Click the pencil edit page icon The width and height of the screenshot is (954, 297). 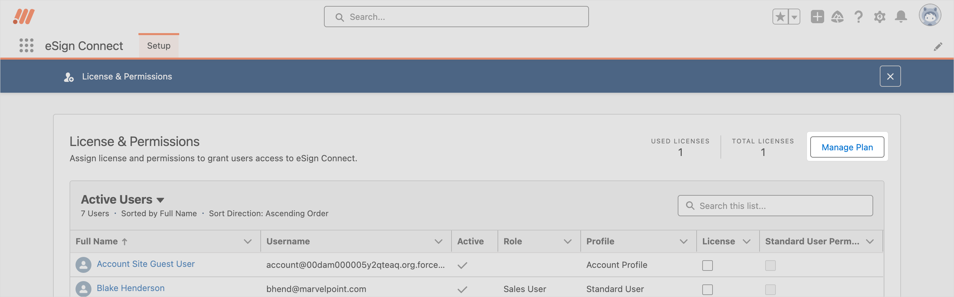[938, 47]
